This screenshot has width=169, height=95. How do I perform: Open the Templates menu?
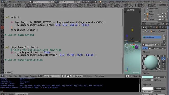click(34, 76)
